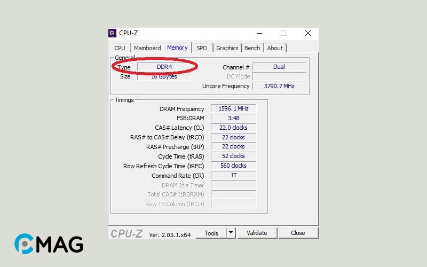Expand the Tools dropdown arrow
The width and height of the screenshot is (427, 267).
click(231, 233)
